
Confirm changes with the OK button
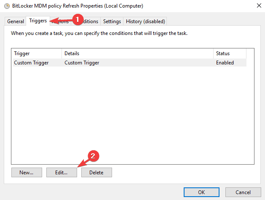[202, 192]
